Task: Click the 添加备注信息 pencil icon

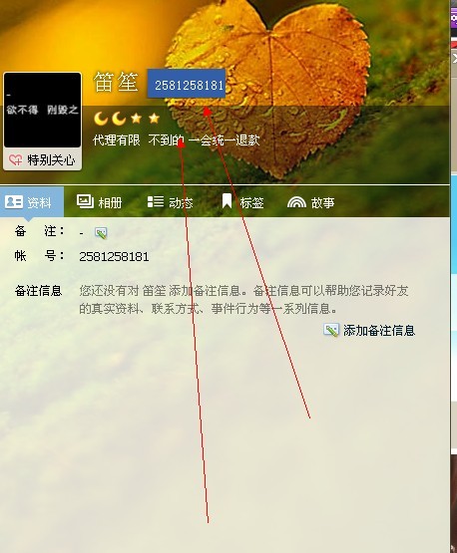Action: pyautogui.click(x=331, y=330)
